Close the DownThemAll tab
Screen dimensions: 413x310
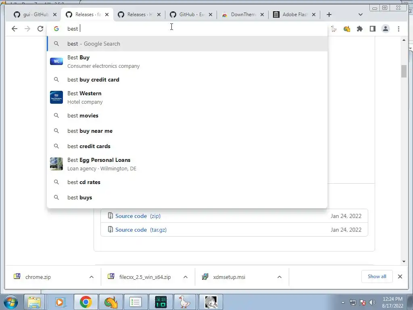point(262,15)
